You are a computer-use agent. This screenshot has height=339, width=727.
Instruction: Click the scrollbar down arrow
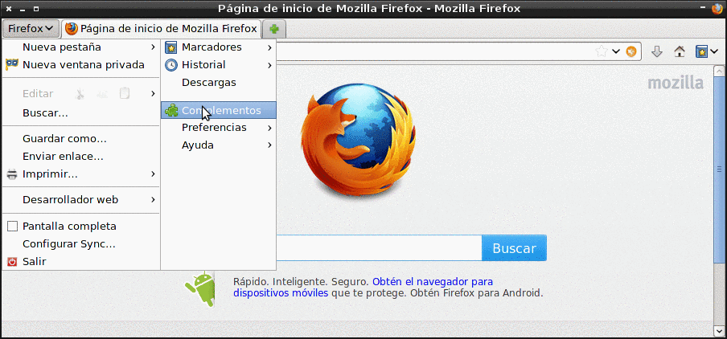click(719, 331)
